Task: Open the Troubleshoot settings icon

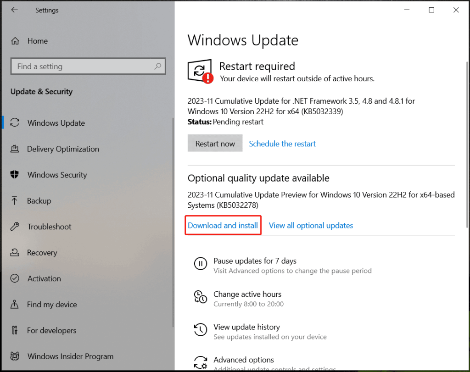Action: coord(14,227)
